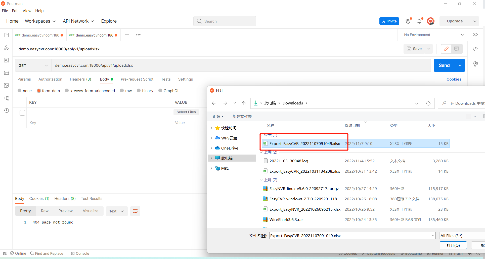Open Workspaces dropdown
Screen dimensions: 485x259
40,21
